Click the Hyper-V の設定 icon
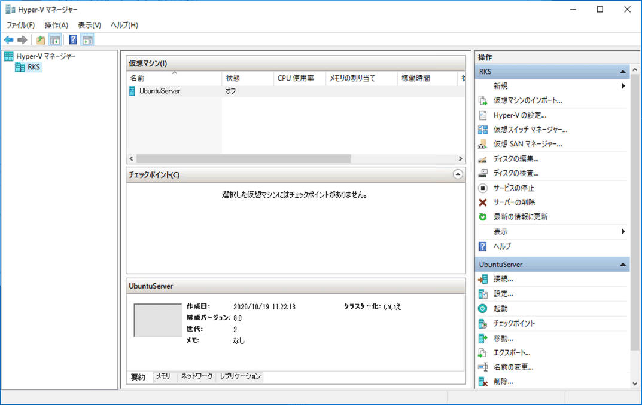Screen dimensions: 642x405 coord(483,115)
